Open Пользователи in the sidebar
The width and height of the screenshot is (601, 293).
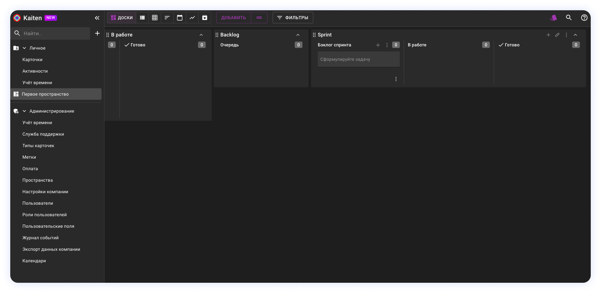(x=38, y=203)
